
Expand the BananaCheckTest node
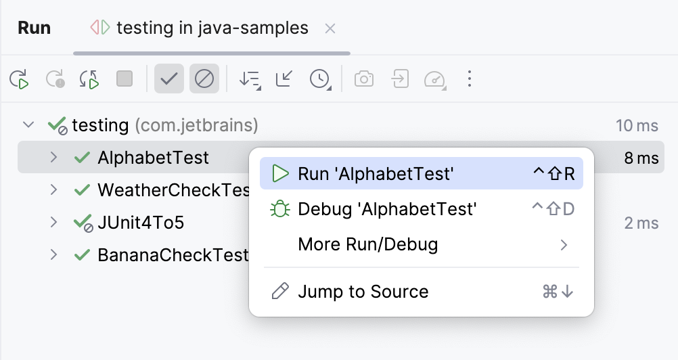54,255
